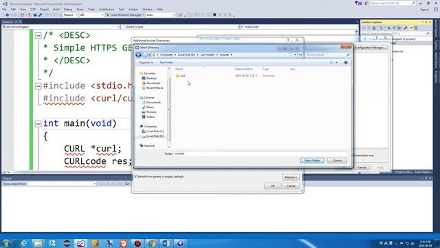Click the refresh button beside the address bar

click(x=300, y=55)
